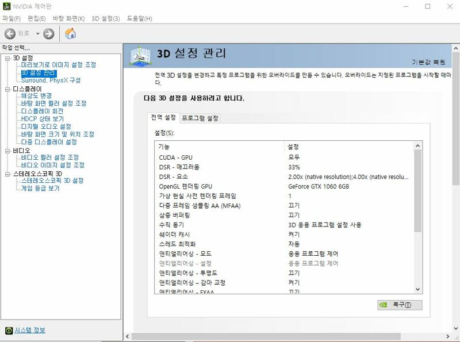Select the 쉐이더 캐시 setting row
Viewport: 460px width, 342px height.
pos(284,235)
